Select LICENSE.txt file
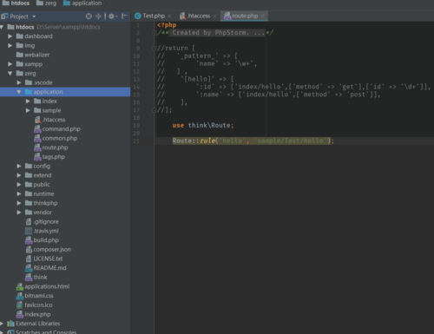Viewport: 434px width, 334px height. click(44, 259)
